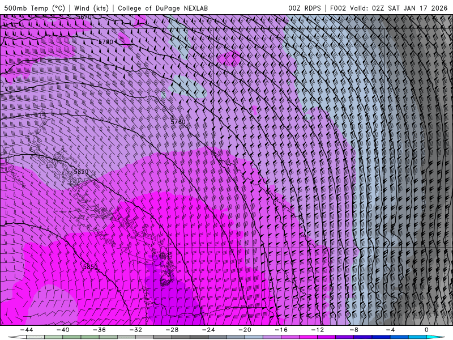Screen dimensions: 453x340
Task: Click the -20 color scale tick label
Action: pyautogui.click(x=245, y=330)
